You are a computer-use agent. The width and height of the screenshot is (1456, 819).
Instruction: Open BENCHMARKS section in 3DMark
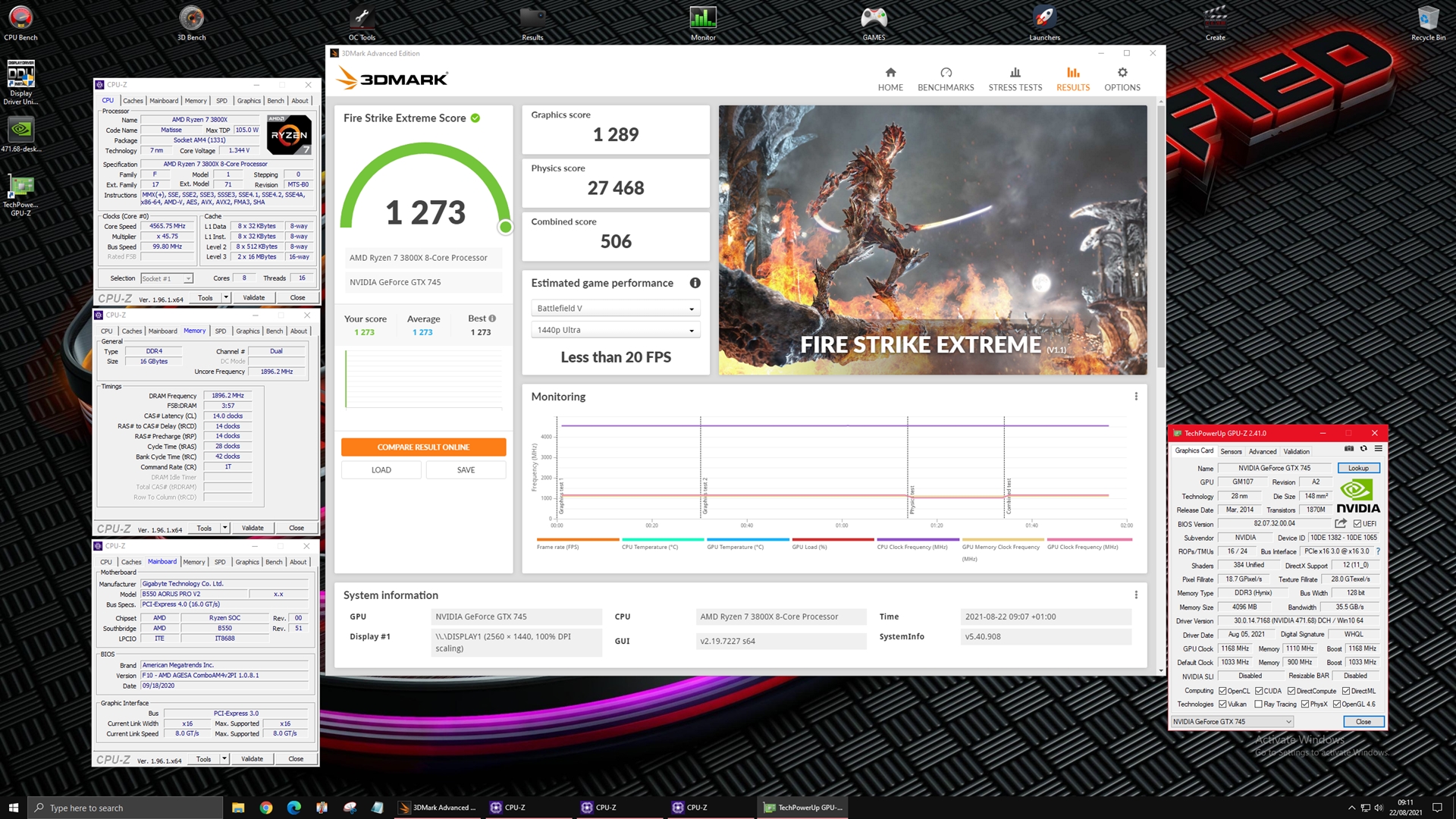(946, 79)
